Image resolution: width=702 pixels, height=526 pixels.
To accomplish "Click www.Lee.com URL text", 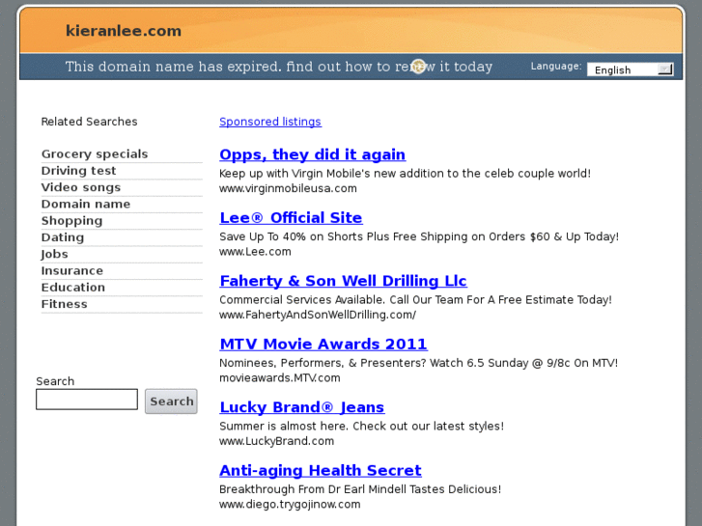I will (255, 252).
